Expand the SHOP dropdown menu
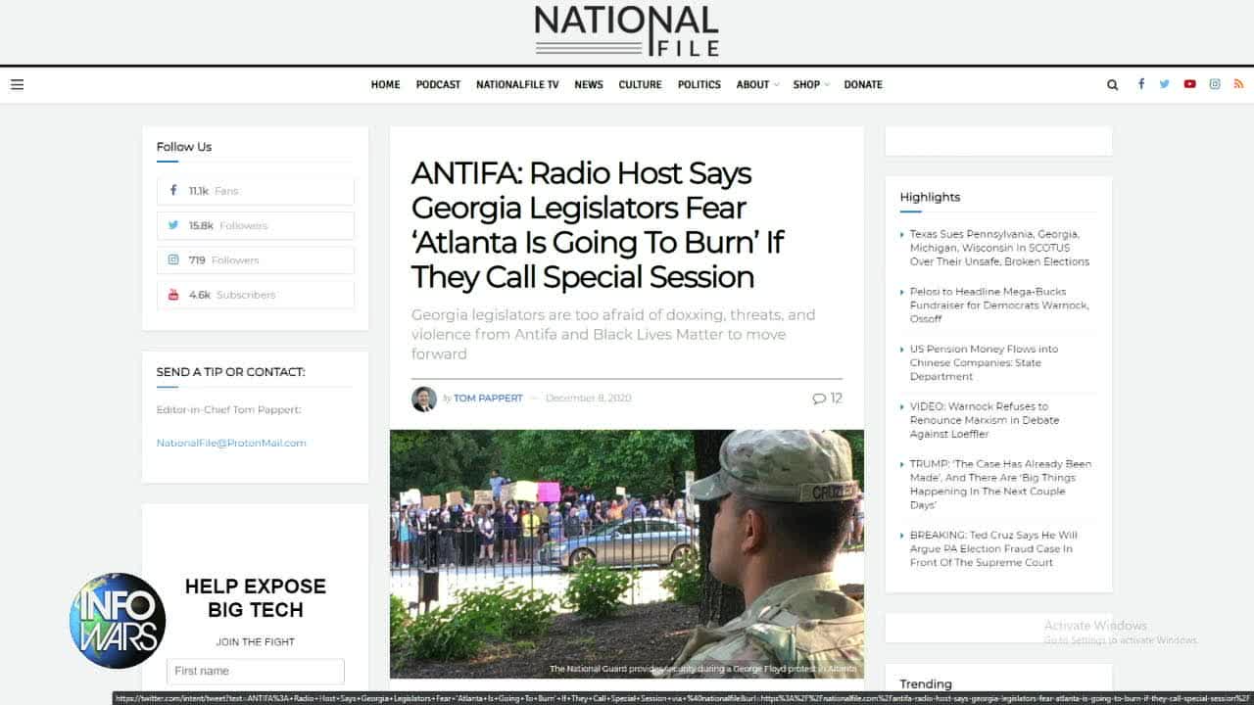 tap(811, 84)
